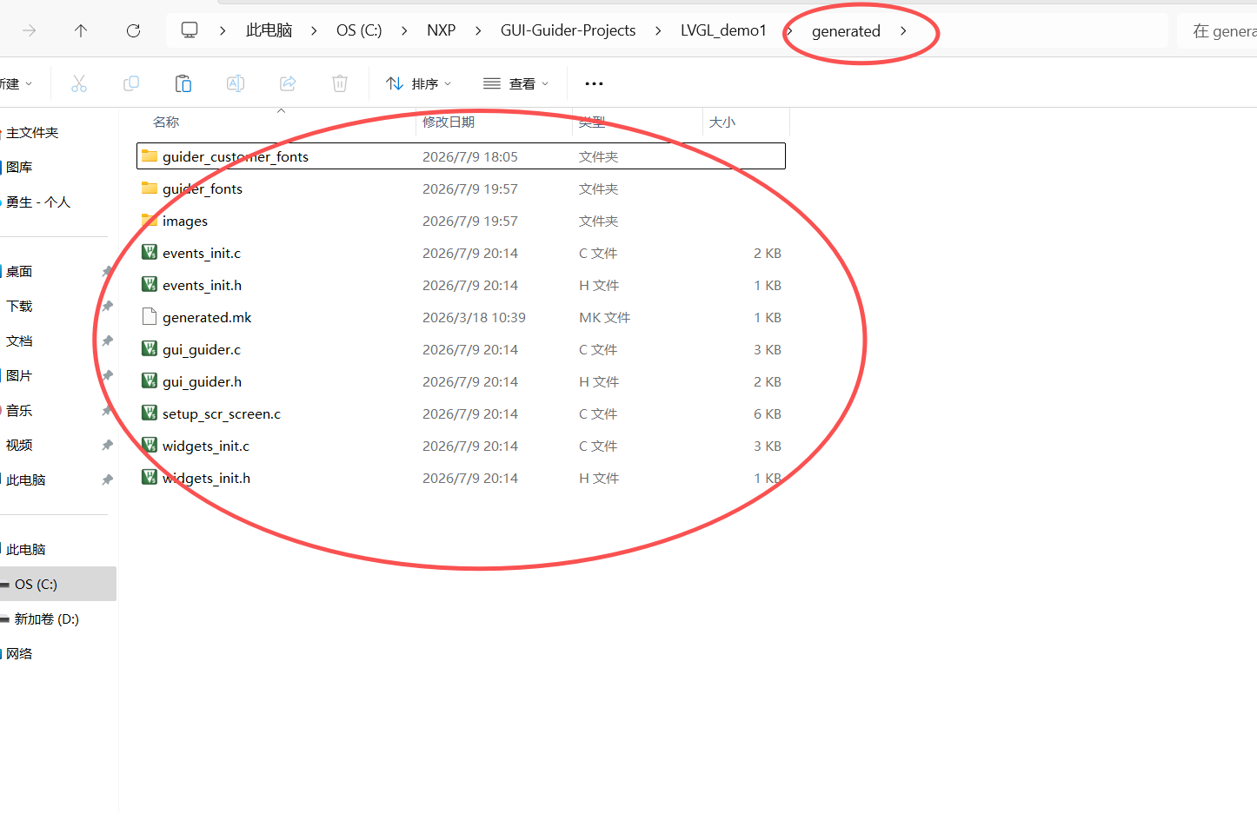Click the generated.mk blank file icon
Viewport: 1257px width, 820px height.
pos(150,317)
